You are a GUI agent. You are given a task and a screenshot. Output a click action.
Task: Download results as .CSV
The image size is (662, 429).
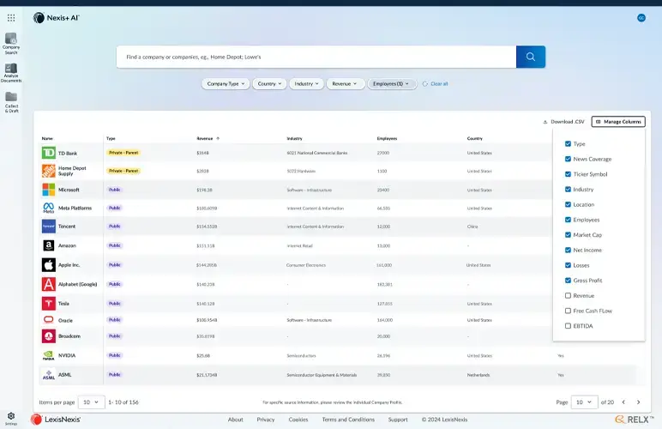pyautogui.click(x=563, y=122)
